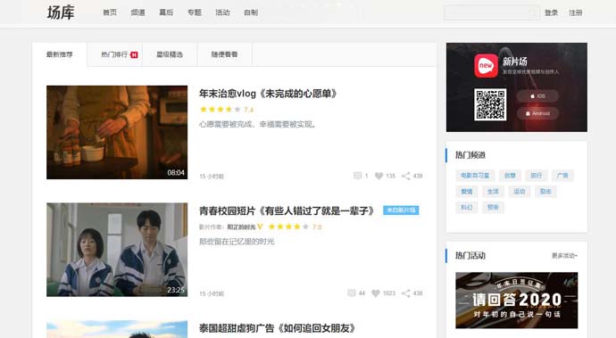
Task: Switch to the 最新推荐 tab
Action: point(59,54)
